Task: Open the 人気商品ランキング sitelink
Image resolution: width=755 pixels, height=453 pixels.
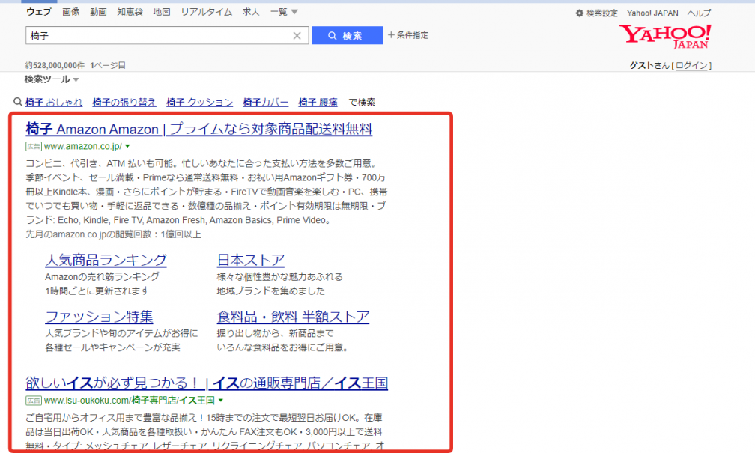Action: click(x=106, y=260)
